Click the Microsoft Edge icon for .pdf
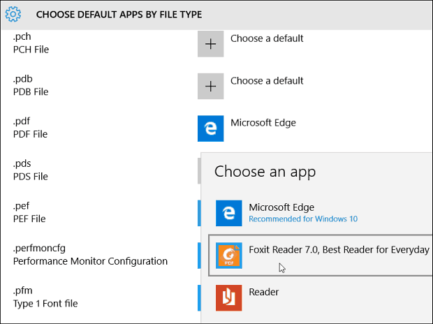Viewport: 433px width, 324px height. pyautogui.click(x=210, y=128)
